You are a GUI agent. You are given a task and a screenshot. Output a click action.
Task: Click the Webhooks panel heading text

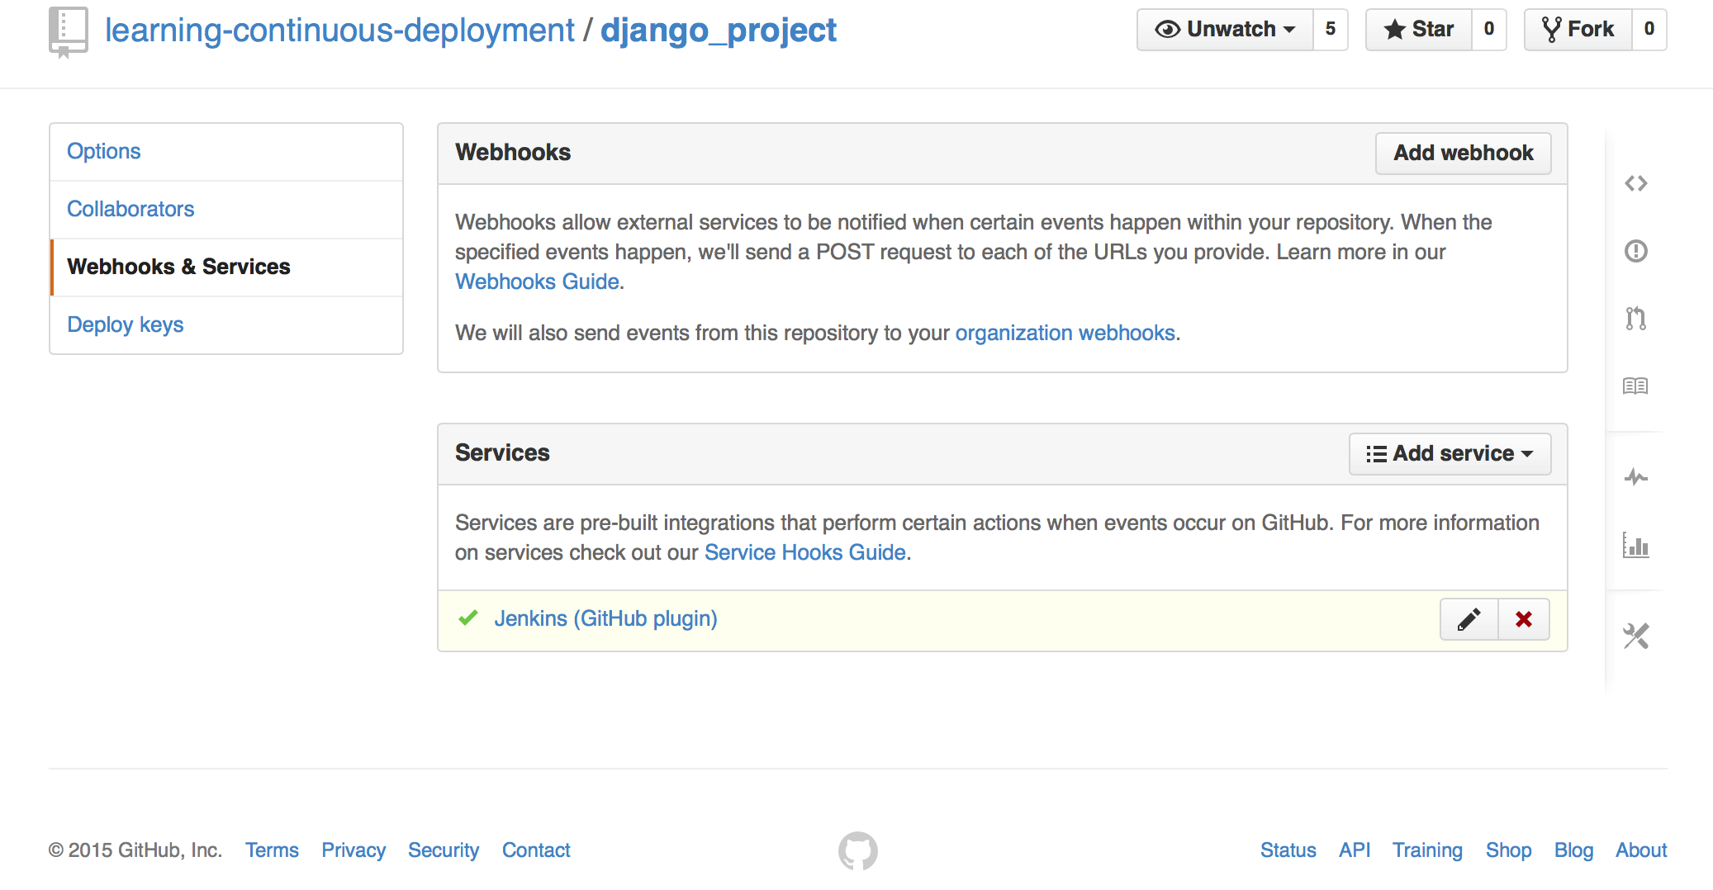513,153
